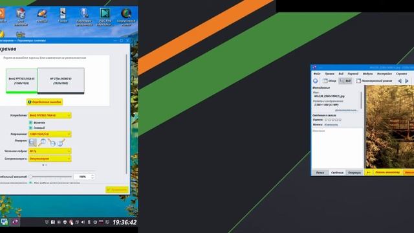Switch to Папки sidebar tab
Screen dimensions: 414x233
[x=320, y=173]
